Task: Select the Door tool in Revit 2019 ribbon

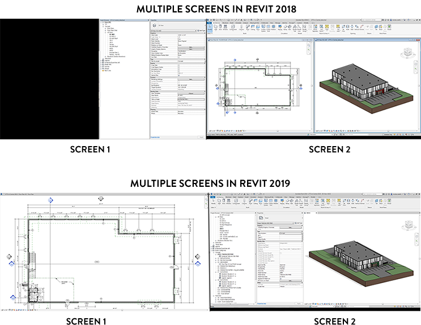Action: tap(224, 202)
